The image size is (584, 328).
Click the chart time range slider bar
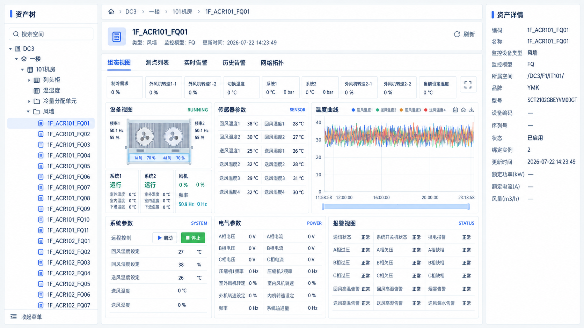tap(396, 207)
